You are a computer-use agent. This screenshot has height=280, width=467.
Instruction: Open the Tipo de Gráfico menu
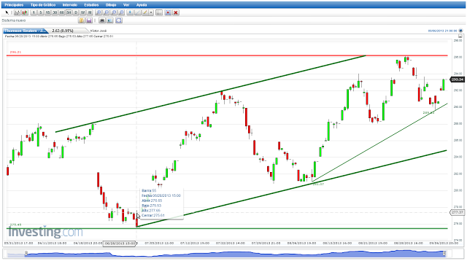click(x=43, y=5)
